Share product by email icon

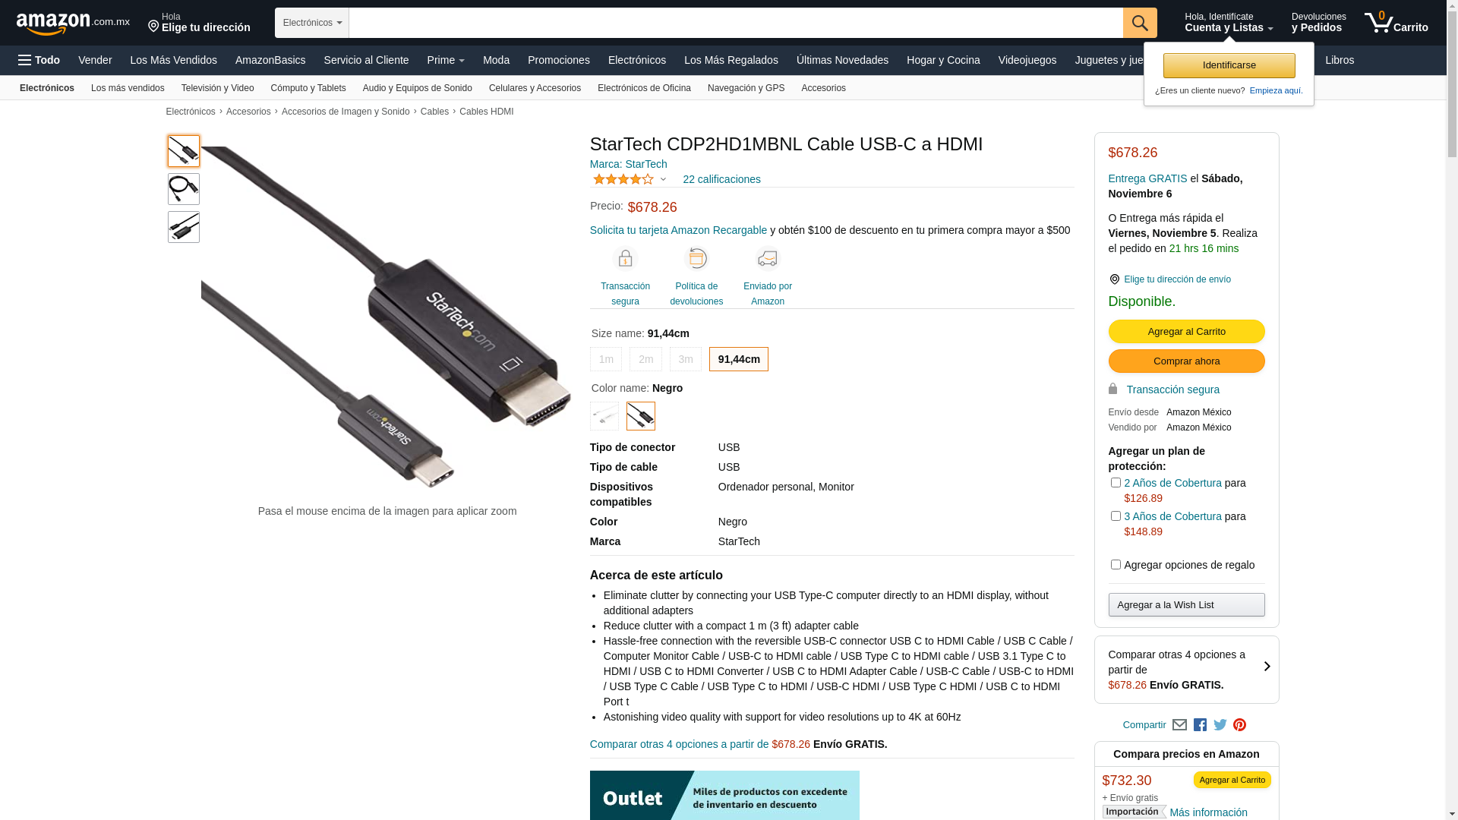1179,725
